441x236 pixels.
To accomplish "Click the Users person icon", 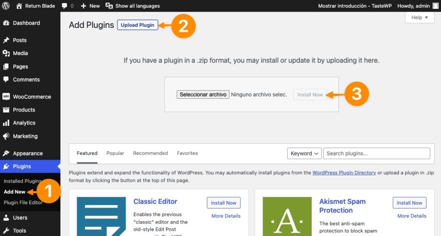I will pyautogui.click(x=6, y=218).
